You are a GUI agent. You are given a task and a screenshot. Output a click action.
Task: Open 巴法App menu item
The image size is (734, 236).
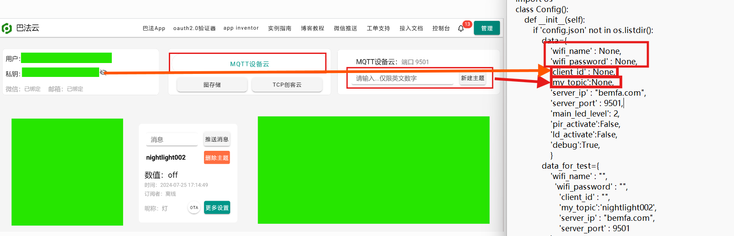tap(154, 28)
